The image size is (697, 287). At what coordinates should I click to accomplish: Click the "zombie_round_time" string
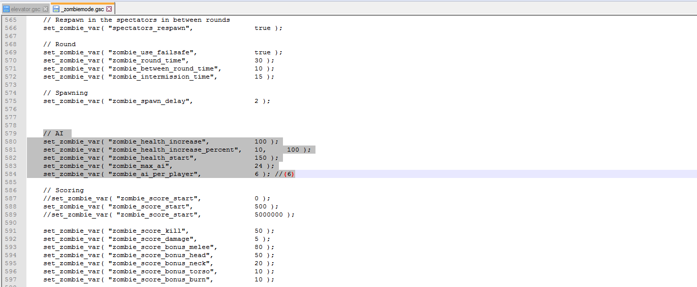click(x=149, y=60)
